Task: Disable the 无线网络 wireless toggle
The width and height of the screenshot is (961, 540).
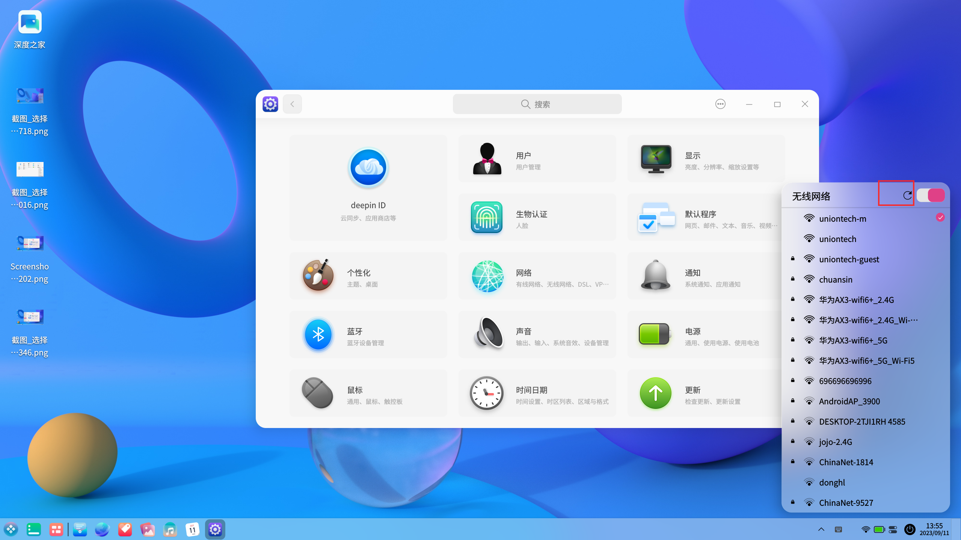Action: 930,195
